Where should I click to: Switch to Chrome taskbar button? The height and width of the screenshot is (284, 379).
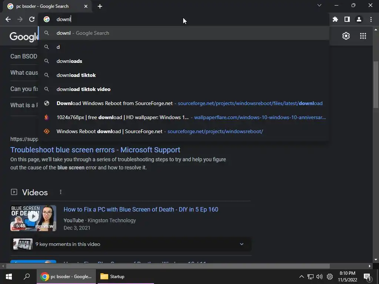(x=66, y=277)
